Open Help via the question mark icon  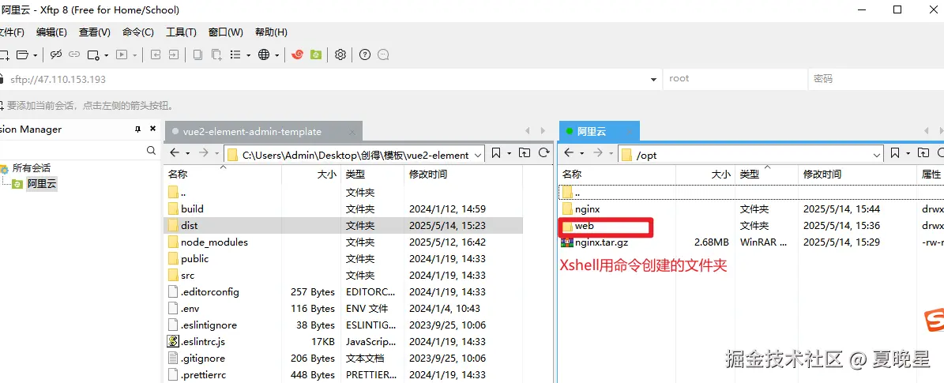coord(364,54)
